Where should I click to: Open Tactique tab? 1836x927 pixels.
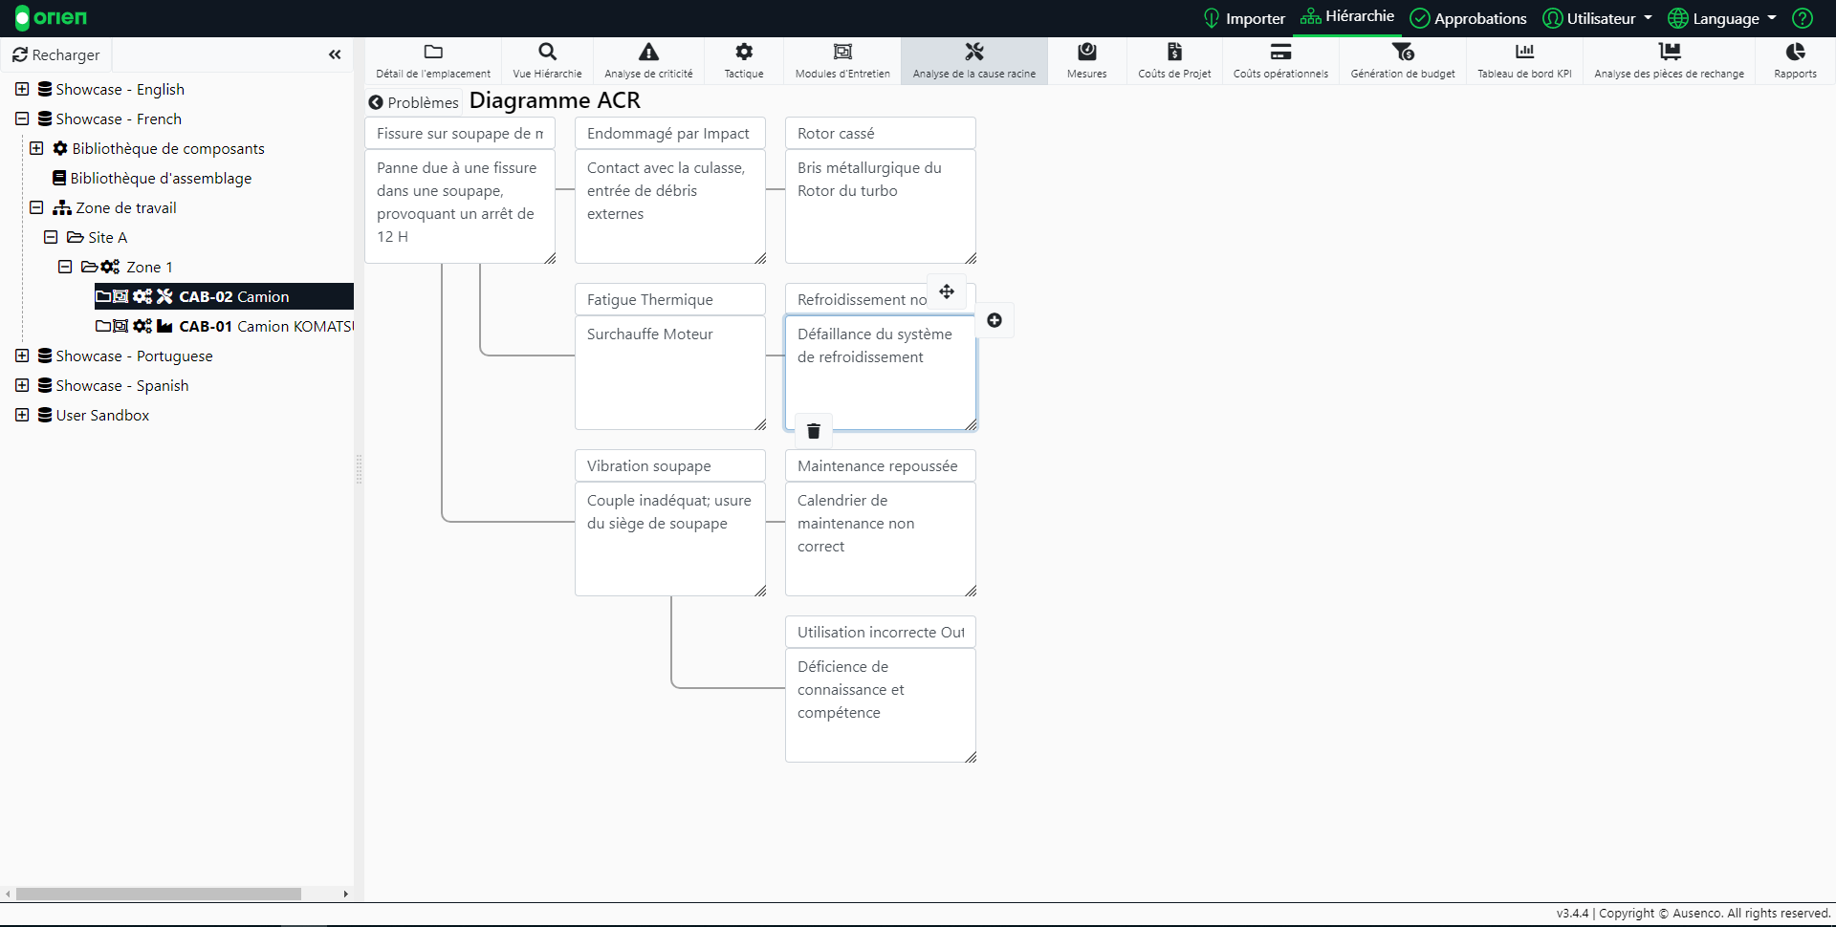pyautogui.click(x=744, y=61)
